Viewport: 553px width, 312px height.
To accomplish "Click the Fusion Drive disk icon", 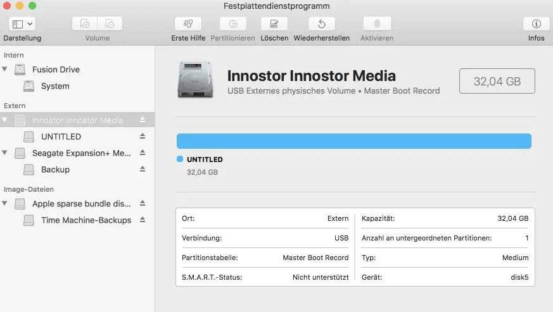I will [x=20, y=70].
